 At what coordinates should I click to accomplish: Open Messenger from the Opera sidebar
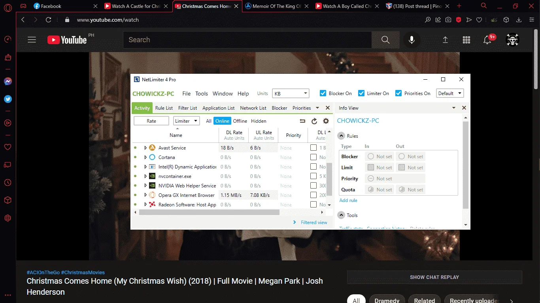pos(8,81)
